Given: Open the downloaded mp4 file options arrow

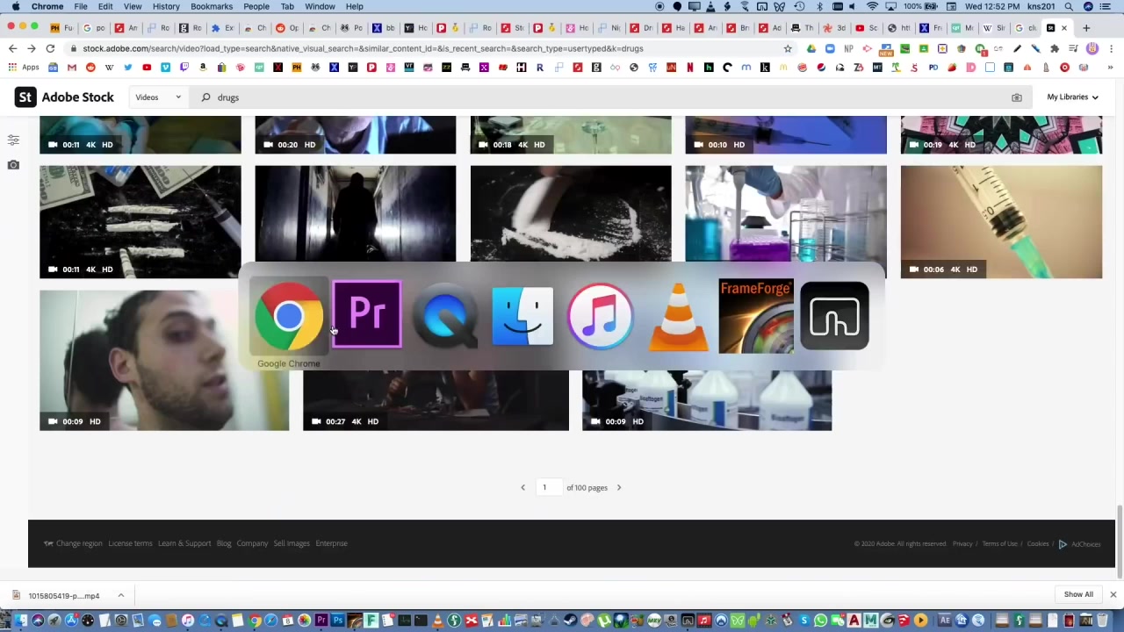Looking at the screenshot, I should [121, 595].
